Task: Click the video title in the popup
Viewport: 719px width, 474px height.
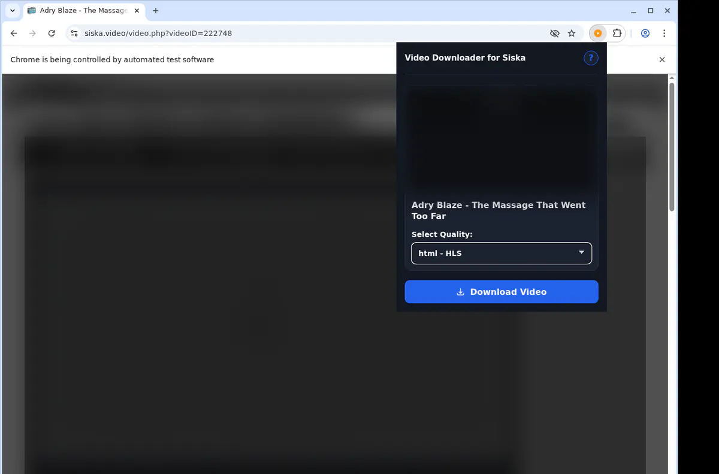Action: 499,210
